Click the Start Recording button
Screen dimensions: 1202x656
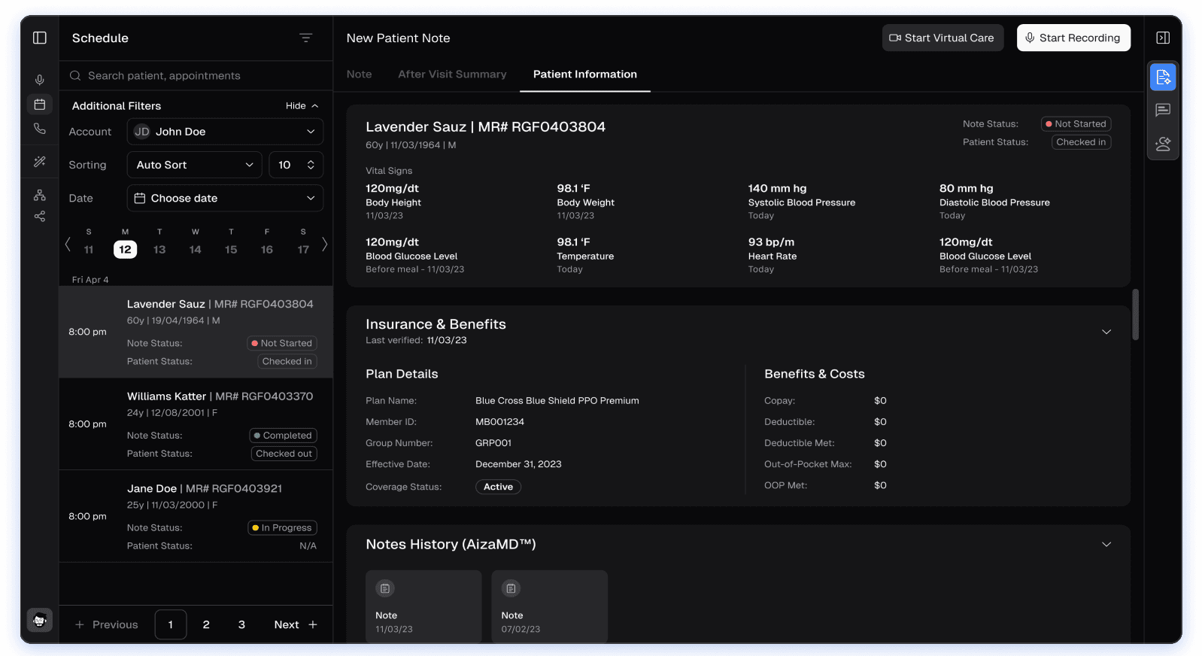click(x=1073, y=38)
